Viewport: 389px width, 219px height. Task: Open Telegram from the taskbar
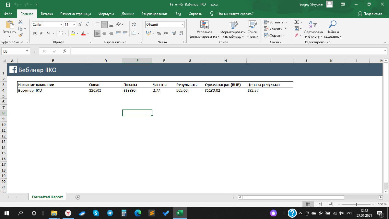pyautogui.click(x=110, y=213)
